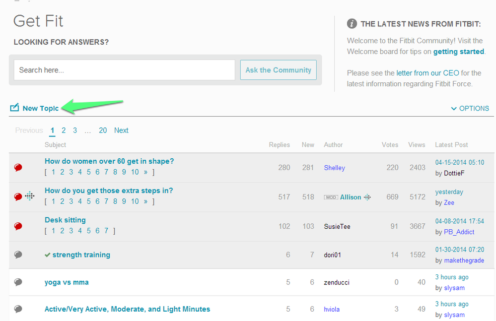Open author dori01's profile
The image size is (496, 321).
333,255
